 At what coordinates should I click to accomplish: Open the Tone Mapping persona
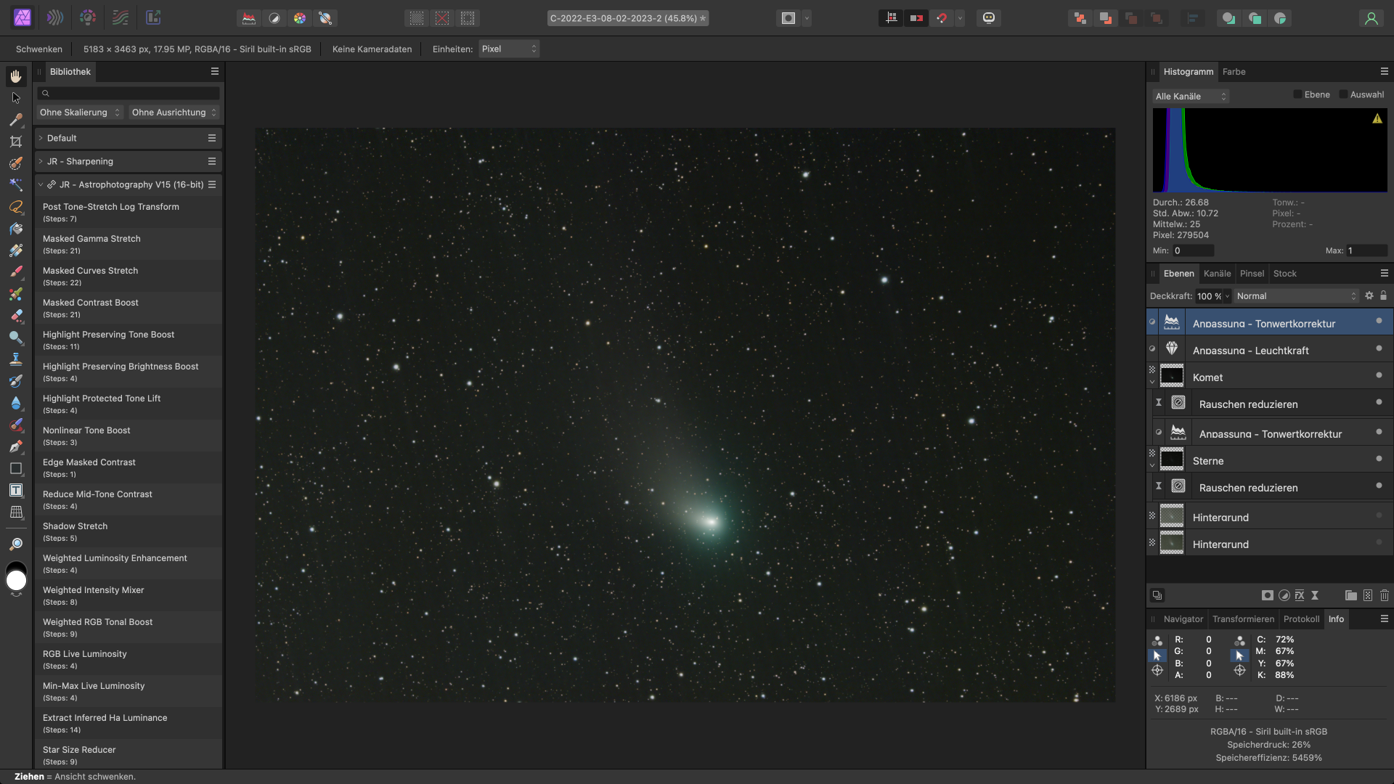[x=121, y=18]
